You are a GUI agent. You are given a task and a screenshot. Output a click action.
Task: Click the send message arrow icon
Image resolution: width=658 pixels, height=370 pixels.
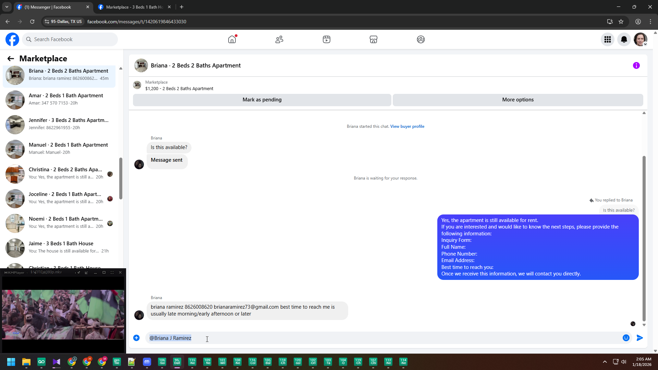pos(640,338)
